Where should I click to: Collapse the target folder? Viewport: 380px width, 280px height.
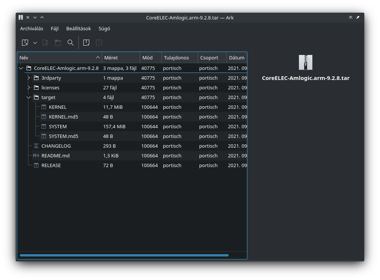29,98
